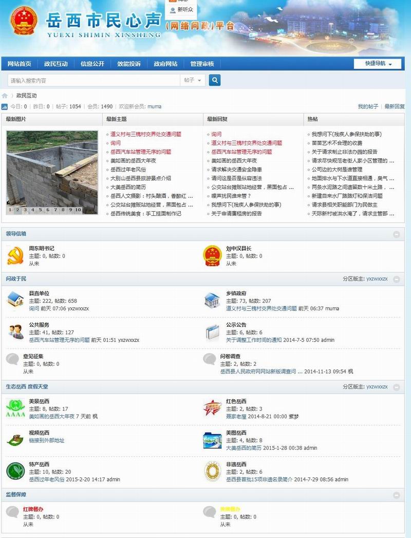Click the search input field
Screen dimensions: 411x538
point(94,81)
